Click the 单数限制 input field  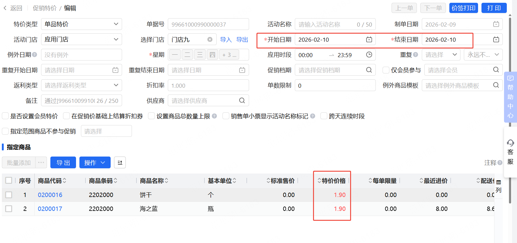pos(335,85)
